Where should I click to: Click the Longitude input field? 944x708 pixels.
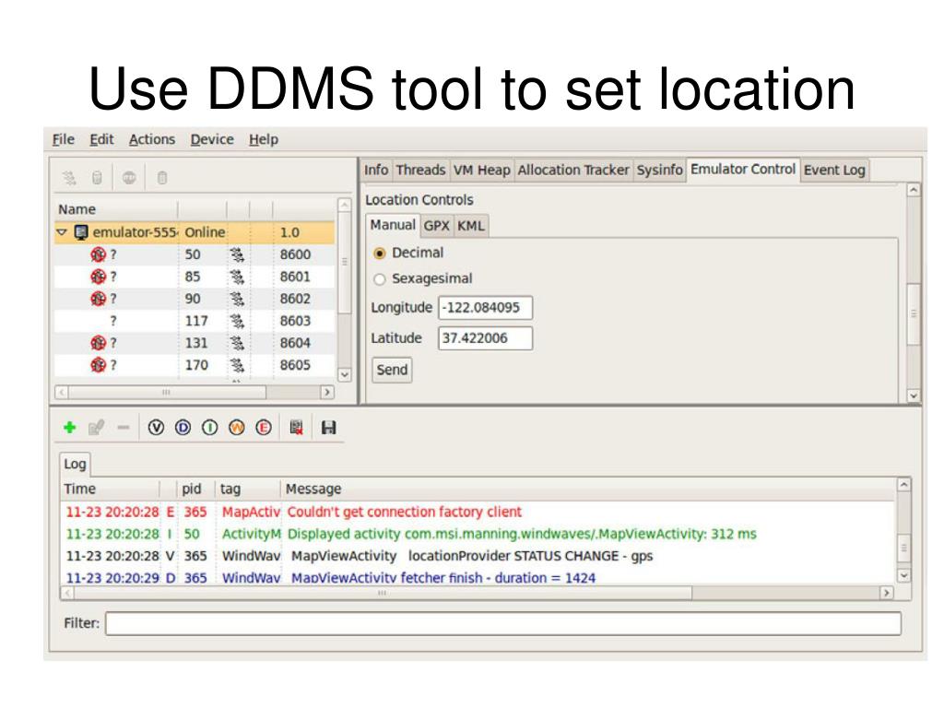(x=485, y=308)
